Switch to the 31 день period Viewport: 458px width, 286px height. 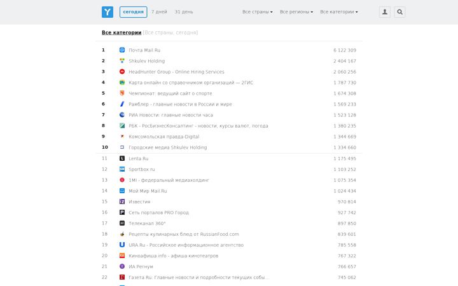184,12
